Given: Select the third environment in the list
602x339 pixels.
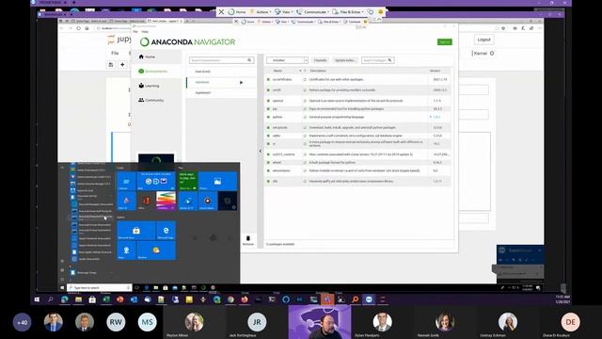Looking at the screenshot, I should click(203, 92).
